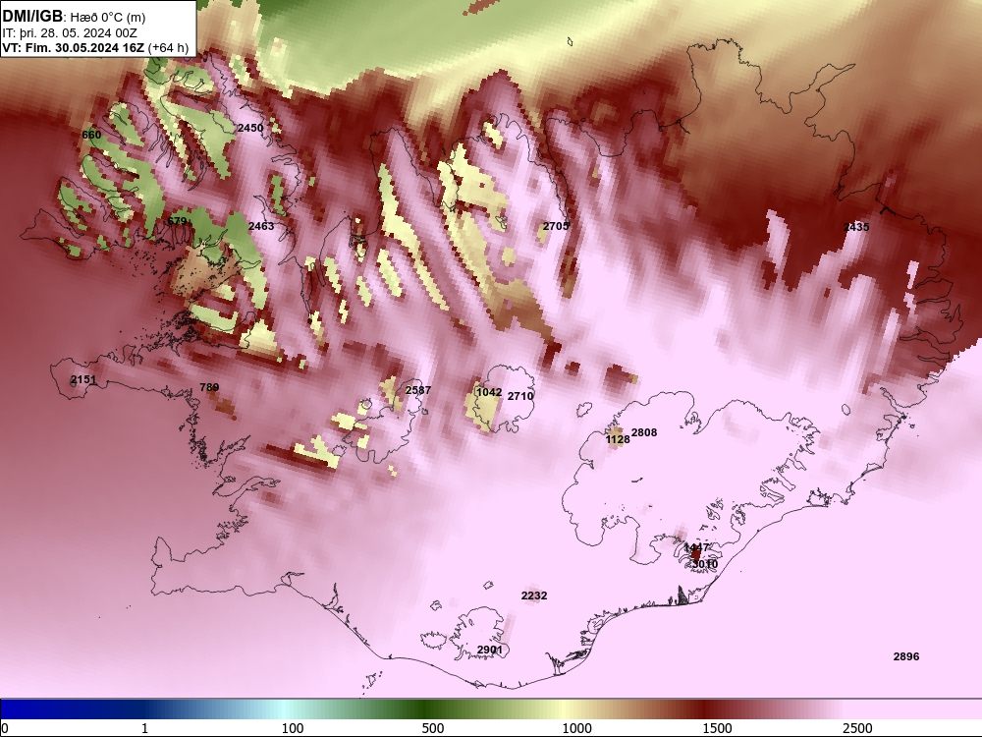The width and height of the screenshot is (982, 737).
Task: Click the 'IT: þri. 28. 05. 2024 00Z' line
Action: [70, 33]
